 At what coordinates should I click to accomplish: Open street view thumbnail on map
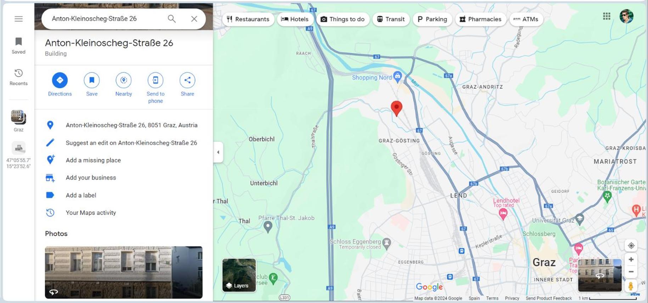pyautogui.click(x=600, y=275)
